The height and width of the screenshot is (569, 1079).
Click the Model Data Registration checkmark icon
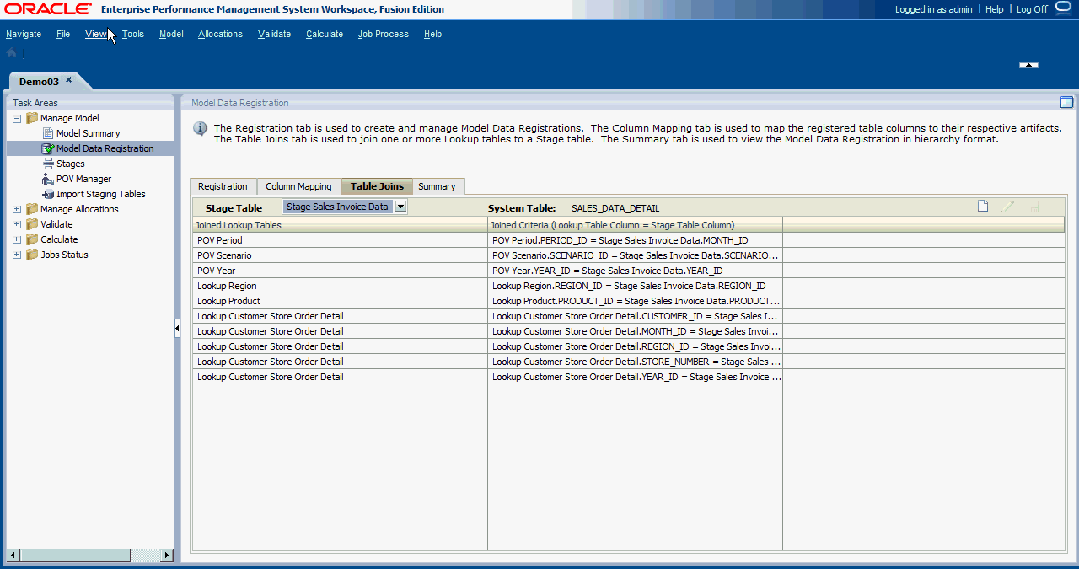48,148
